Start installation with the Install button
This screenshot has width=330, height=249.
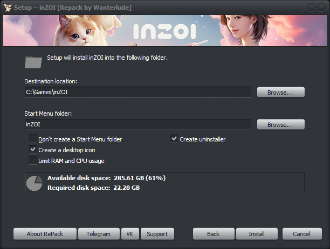(x=257, y=234)
